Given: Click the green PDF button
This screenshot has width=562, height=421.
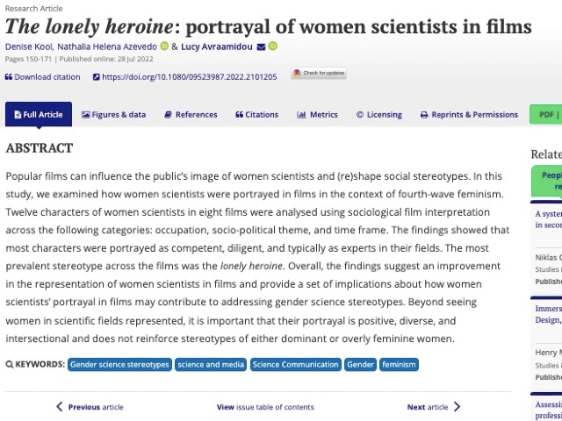Looking at the screenshot, I should point(545,115).
